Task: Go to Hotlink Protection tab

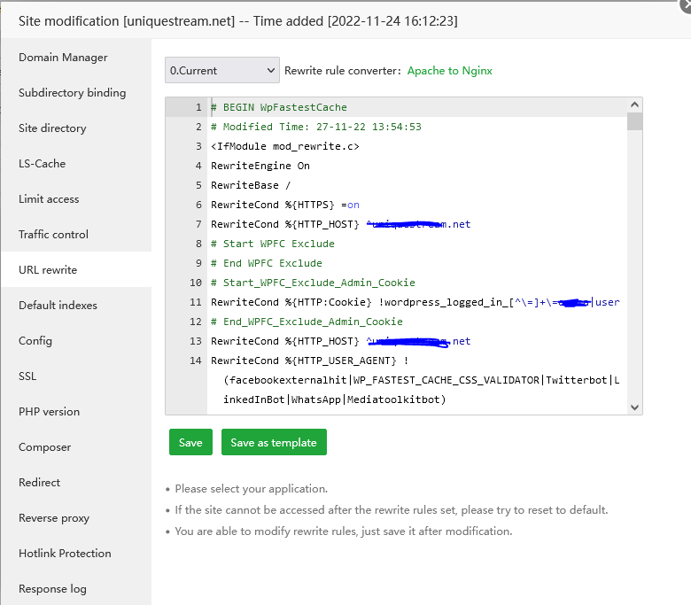Action: click(65, 554)
